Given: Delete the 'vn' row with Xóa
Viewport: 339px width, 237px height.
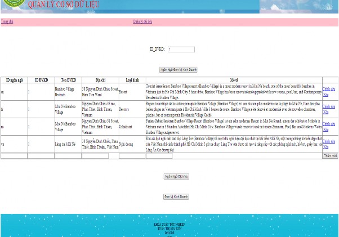Looking at the screenshot, I should pos(326,147).
